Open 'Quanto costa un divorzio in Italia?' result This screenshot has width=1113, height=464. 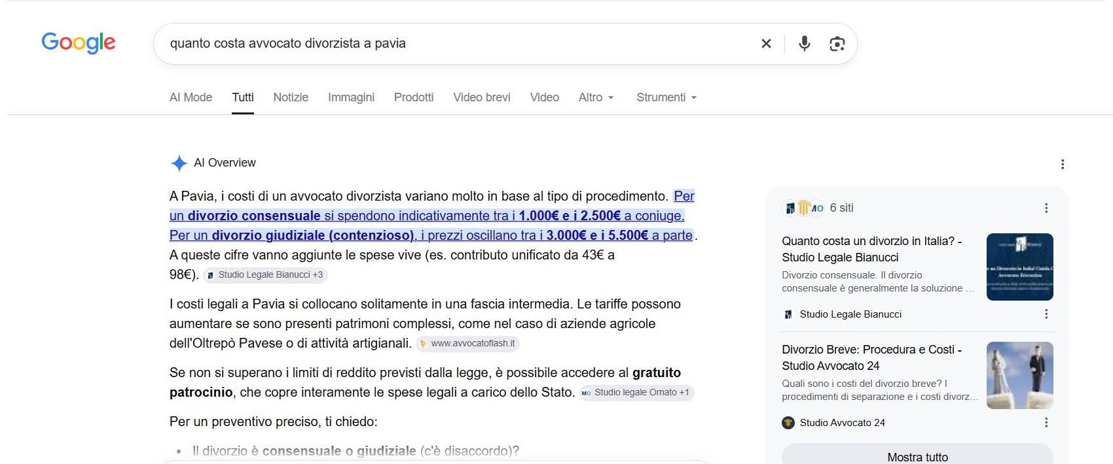pos(871,249)
